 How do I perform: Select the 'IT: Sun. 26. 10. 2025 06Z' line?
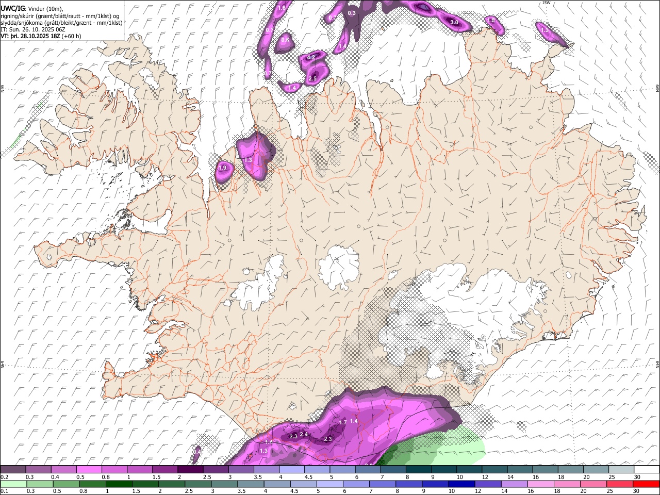[x=32, y=29]
